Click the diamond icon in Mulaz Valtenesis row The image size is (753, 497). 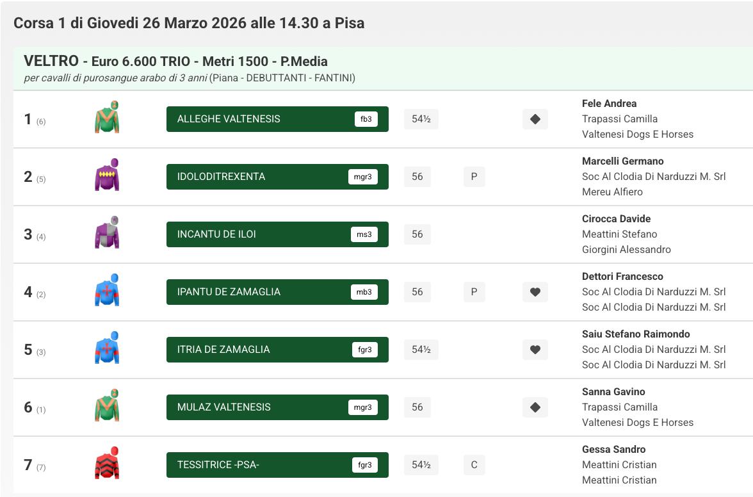click(535, 407)
